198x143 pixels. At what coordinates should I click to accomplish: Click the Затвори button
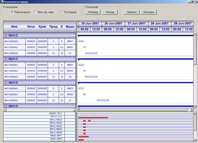(148, 12)
